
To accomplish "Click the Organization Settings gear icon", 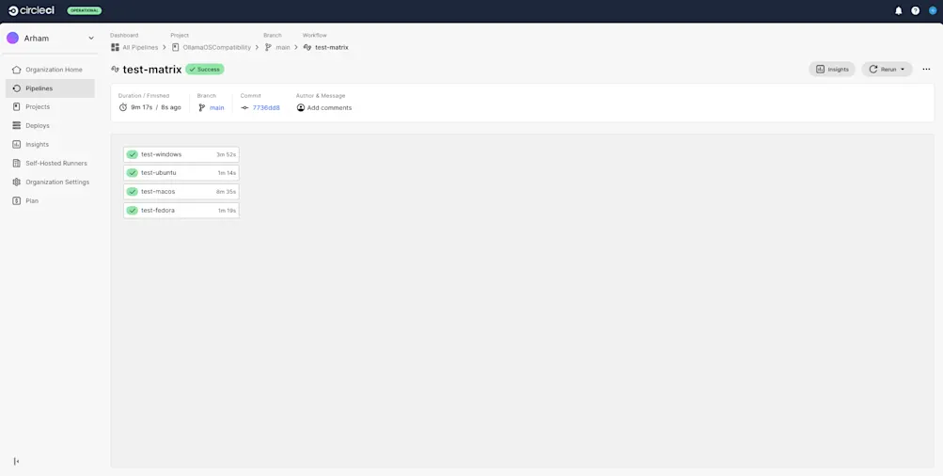I will (16, 182).
